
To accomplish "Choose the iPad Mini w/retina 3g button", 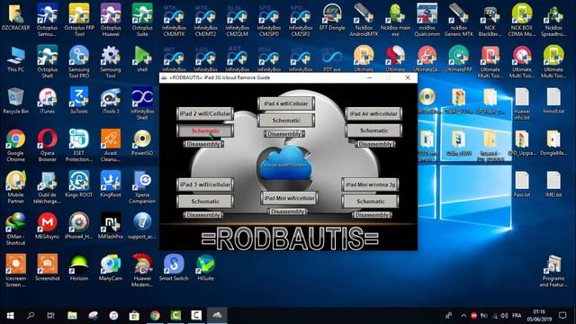I will (x=370, y=184).
